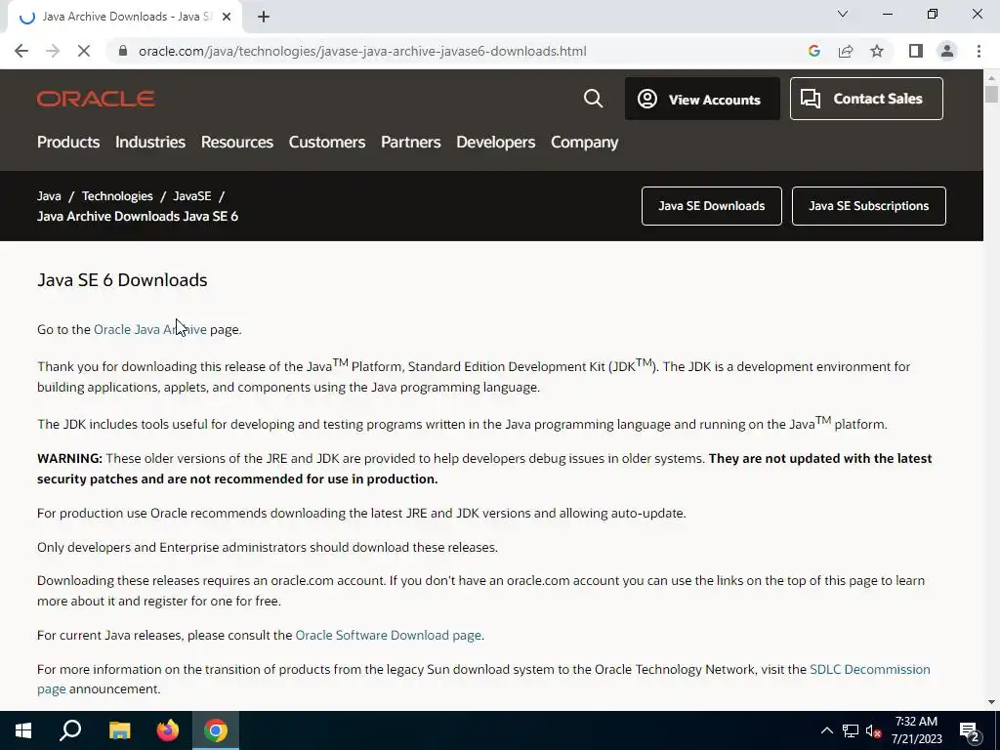Click View Accounts button
The width and height of the screenshot is (1000, 750).
[702, 99]
